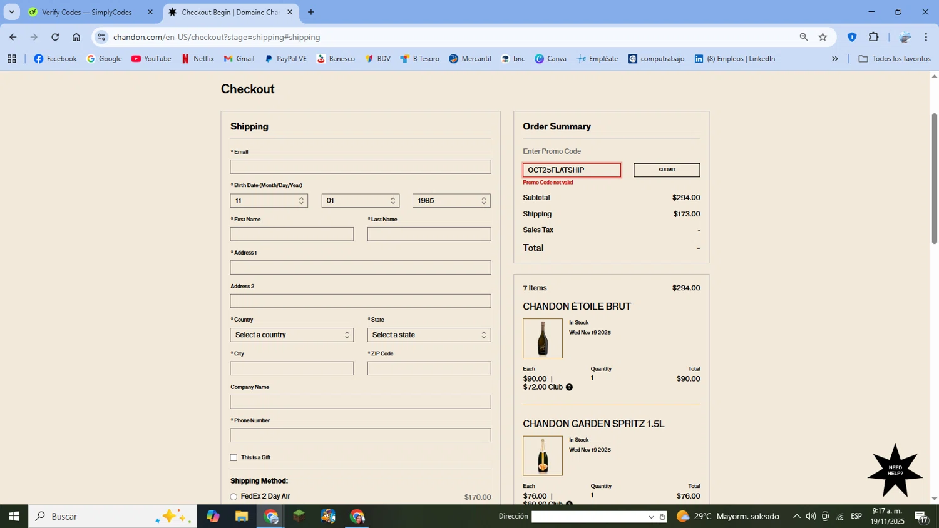This screenshot has height=528, width=939.
Task: Open the B Tesoro bookmark link
Action: point(419,59)
